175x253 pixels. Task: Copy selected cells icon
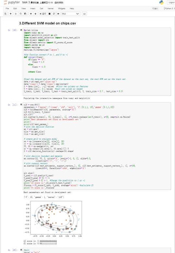click(21, 14)
